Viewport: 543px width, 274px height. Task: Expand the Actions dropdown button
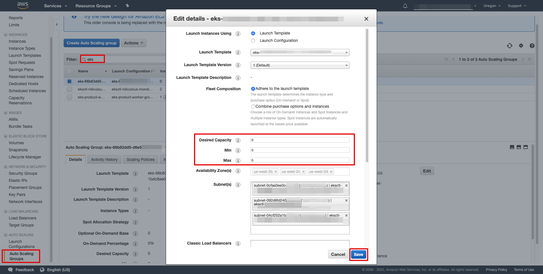[133, 43]
